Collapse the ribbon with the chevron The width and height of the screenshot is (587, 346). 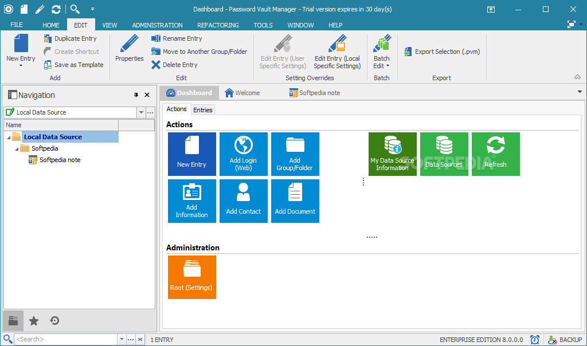[x=578, y=77]
